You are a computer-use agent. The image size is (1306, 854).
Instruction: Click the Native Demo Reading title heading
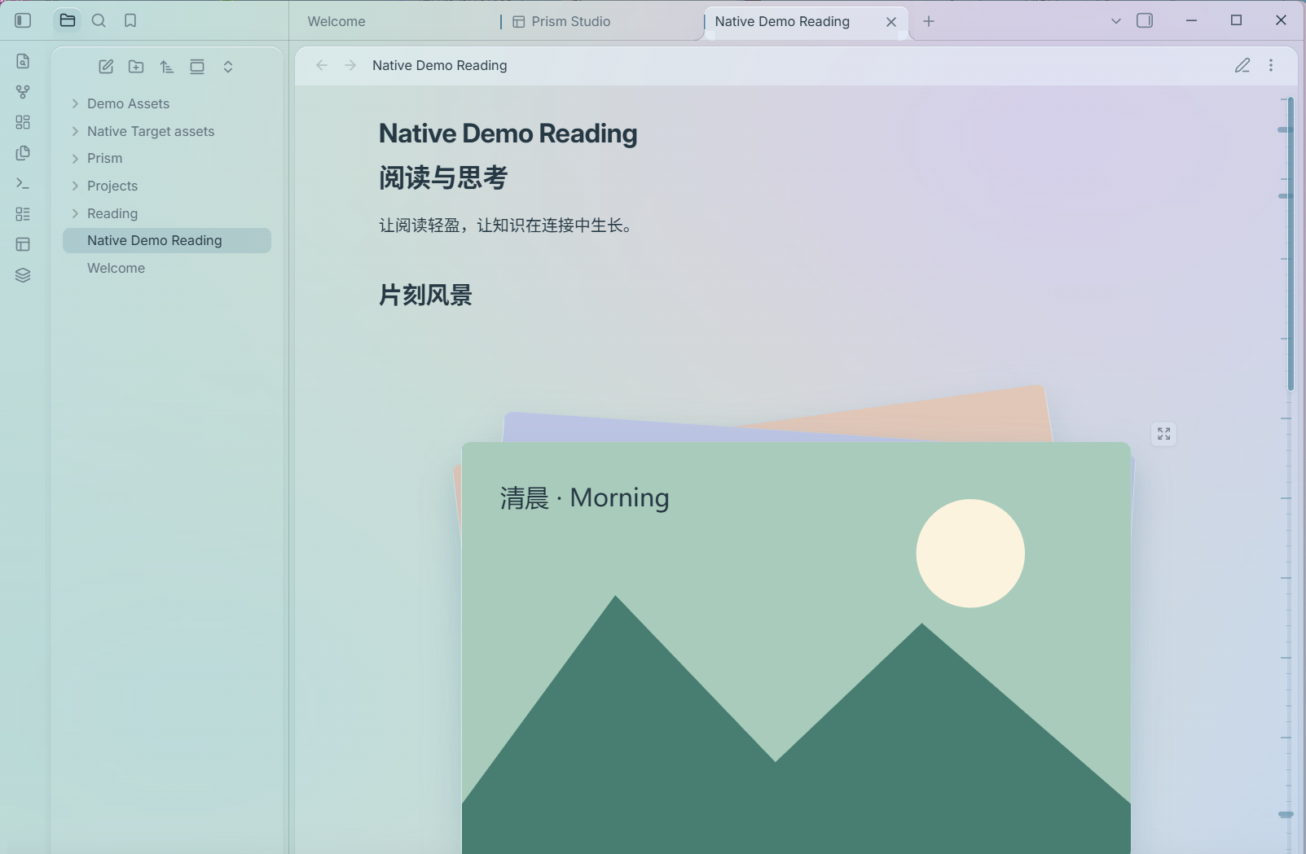coord(508,134)
